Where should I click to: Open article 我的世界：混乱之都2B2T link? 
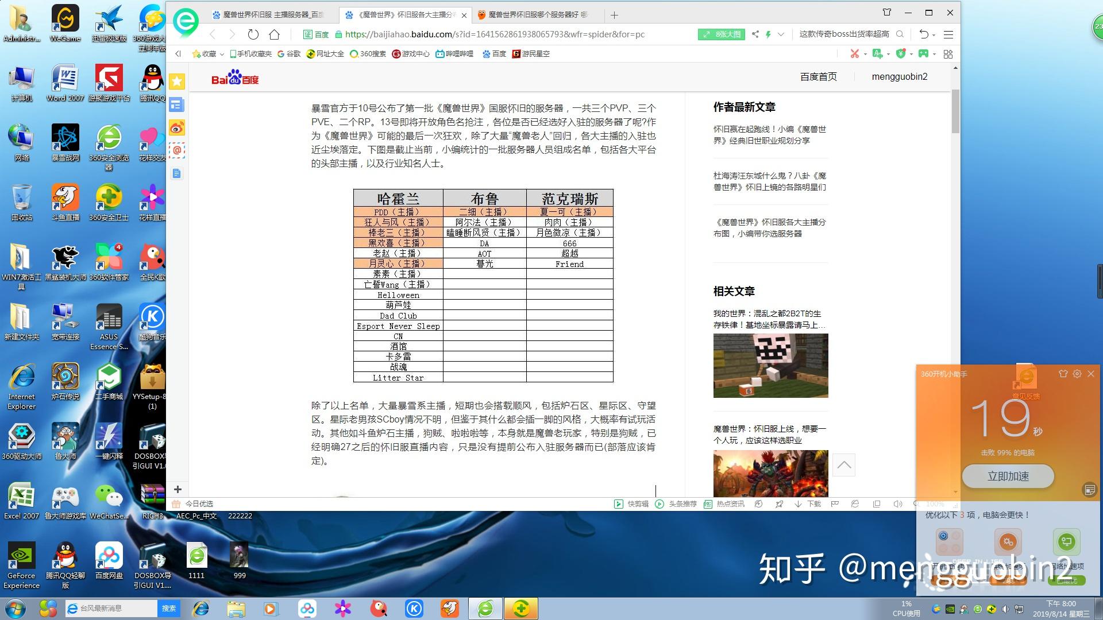[x=770, y=319]
